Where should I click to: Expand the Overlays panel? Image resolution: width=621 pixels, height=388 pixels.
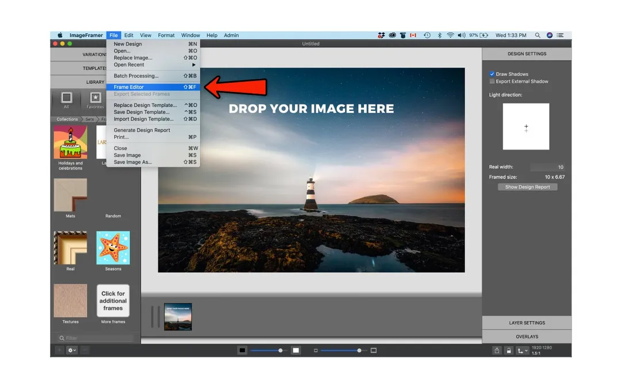(x=527, y=336)
